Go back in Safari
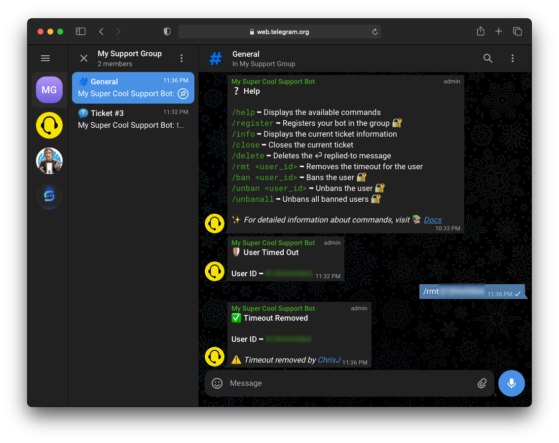The width and height of the screenshot is (559, 443). (x=101, y=32)
